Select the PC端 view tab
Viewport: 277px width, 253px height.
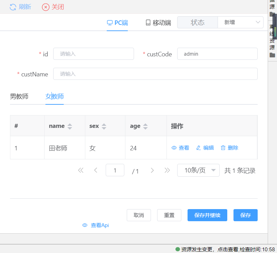[117, 23]
